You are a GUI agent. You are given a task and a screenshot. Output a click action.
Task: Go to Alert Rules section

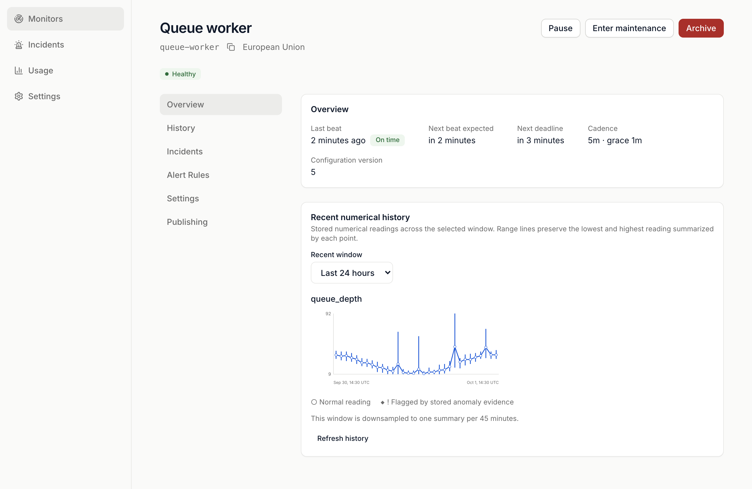click(x=221, y=175)
